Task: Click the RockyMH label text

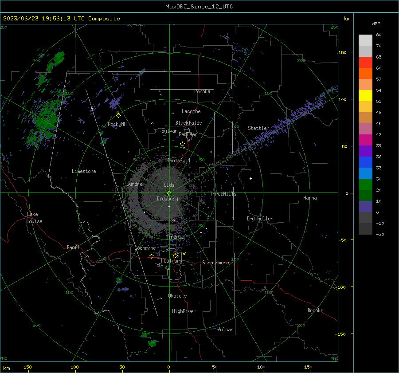Action: (x=117, y=124)
